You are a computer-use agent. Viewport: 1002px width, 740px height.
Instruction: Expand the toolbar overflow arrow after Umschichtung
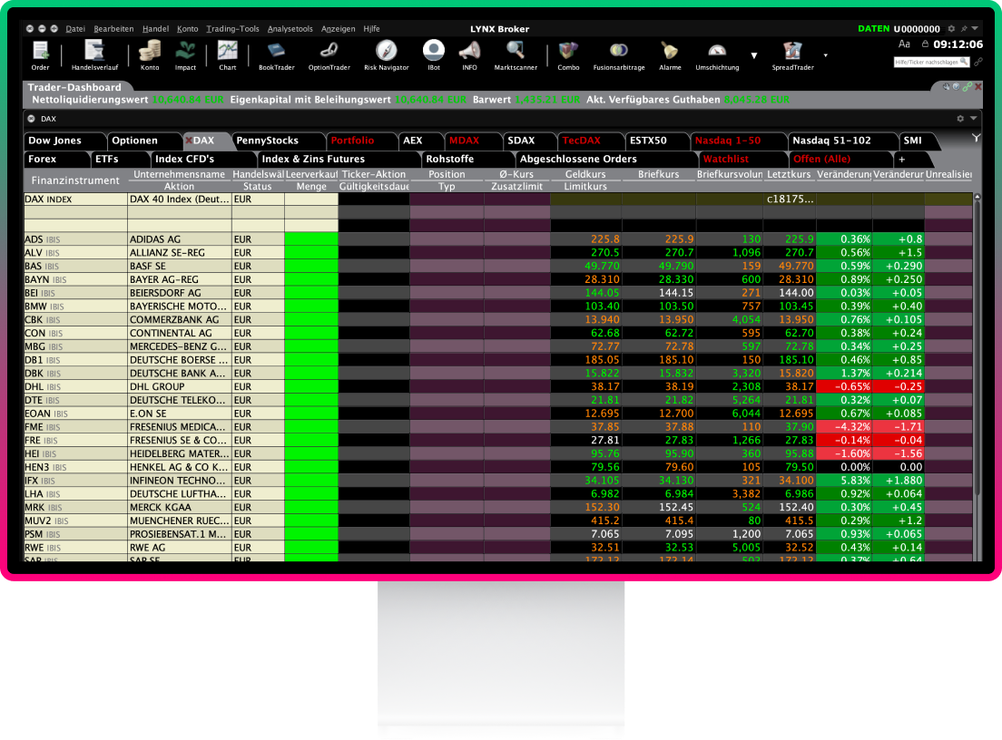pos(754,55)
